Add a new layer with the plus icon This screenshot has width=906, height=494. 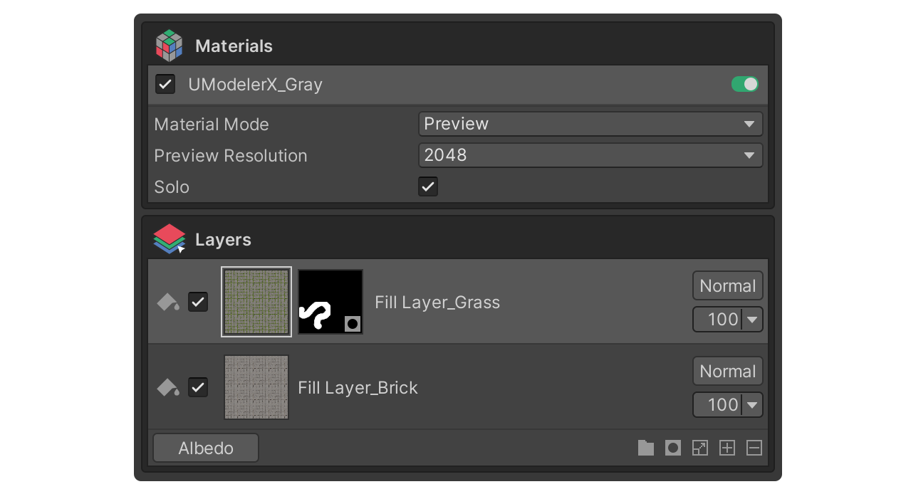pyautogui.click(x=727, y=448)
